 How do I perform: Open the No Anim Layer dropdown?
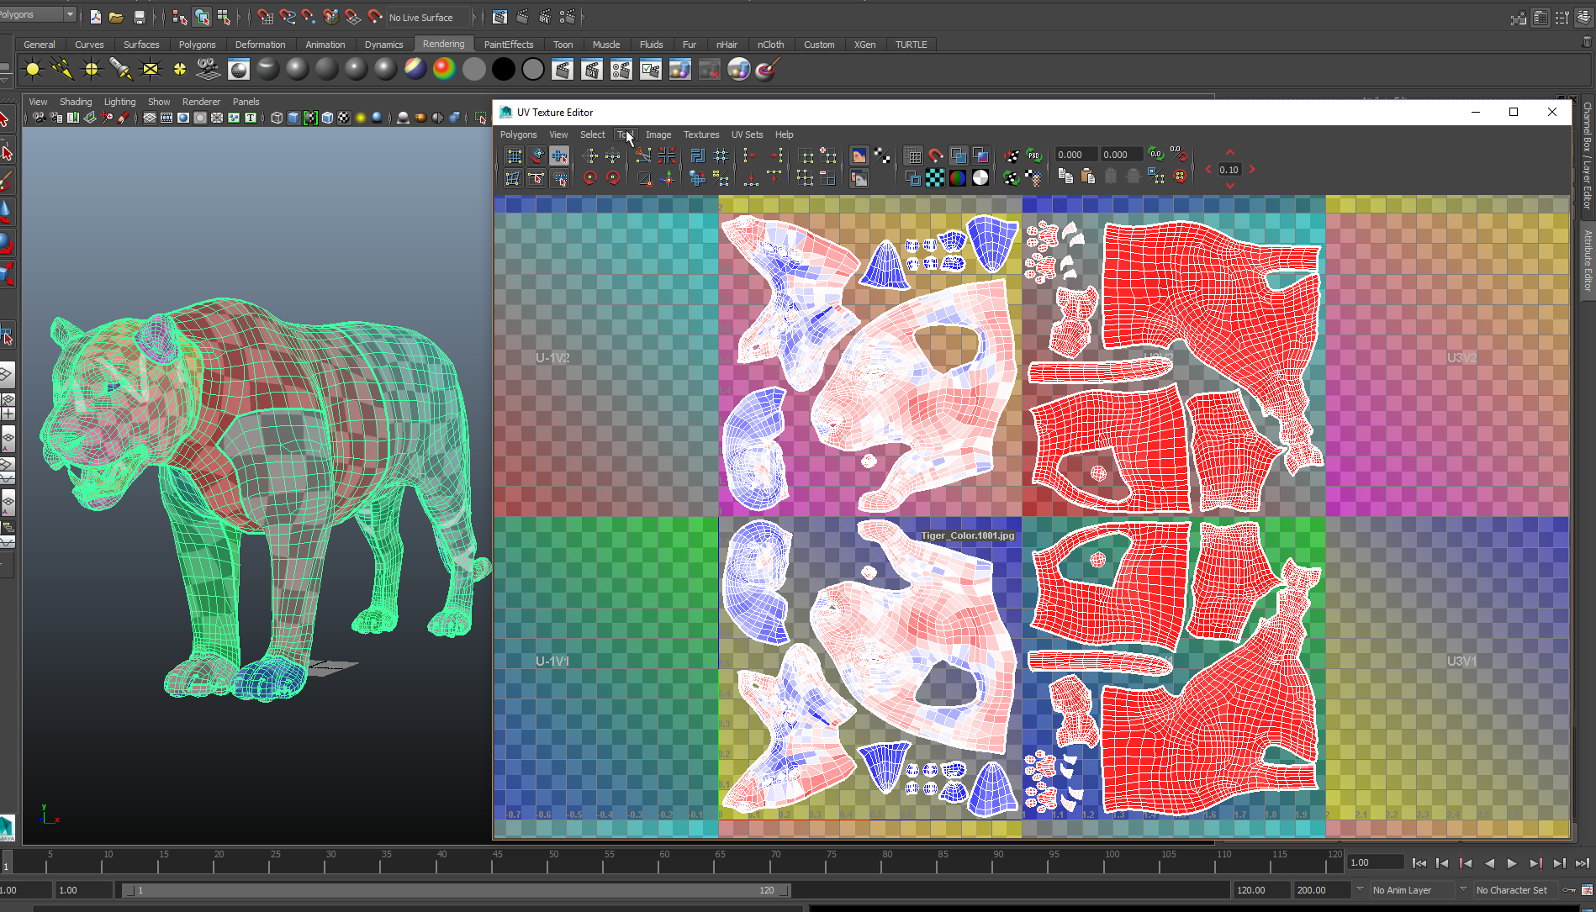point(1411,889)
